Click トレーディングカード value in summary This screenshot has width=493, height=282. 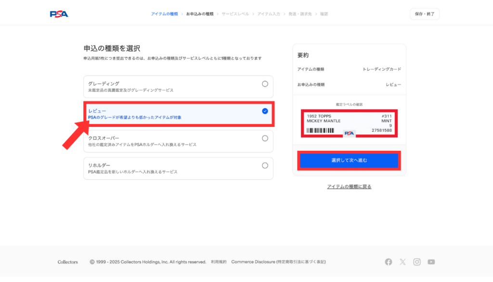pos(382,69)
